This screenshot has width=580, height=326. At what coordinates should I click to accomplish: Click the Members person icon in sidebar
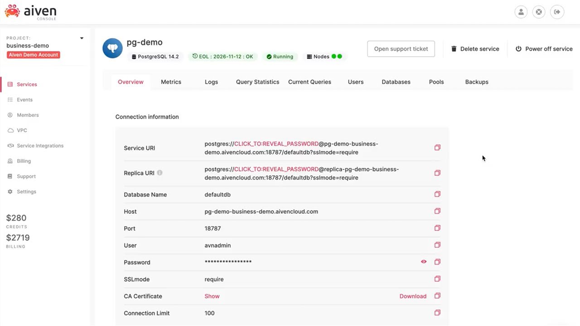[10, 115]
